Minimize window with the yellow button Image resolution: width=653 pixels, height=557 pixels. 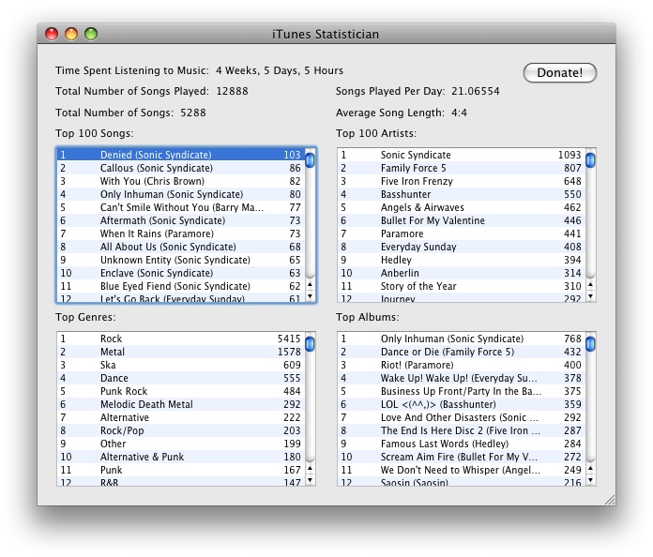click(71, 34)
